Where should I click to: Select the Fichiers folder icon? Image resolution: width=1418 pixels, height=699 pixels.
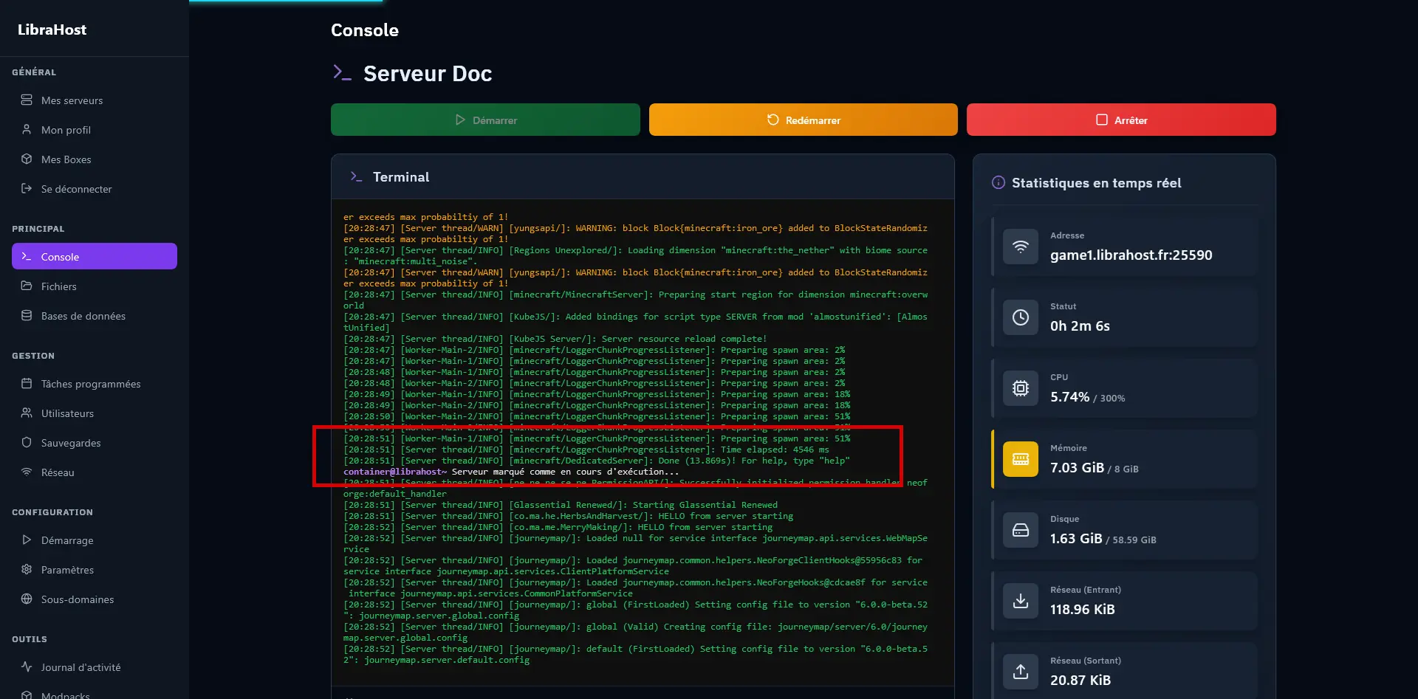tap(27, 286)
